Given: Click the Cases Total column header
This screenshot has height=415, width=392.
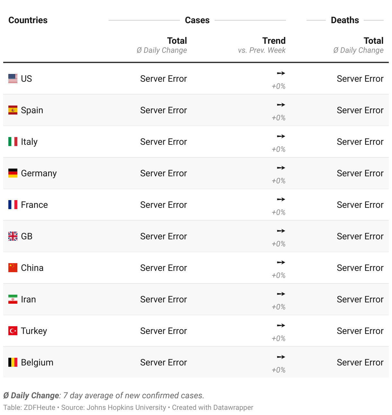Looking at the screenshot, I should coord(177,41).
